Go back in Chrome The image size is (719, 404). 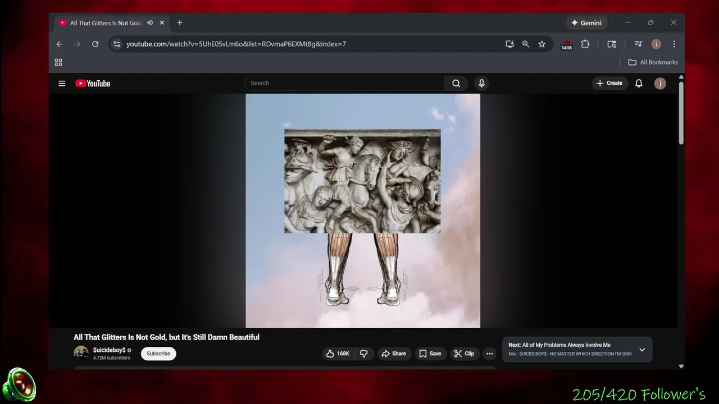[x=60, y=44]
